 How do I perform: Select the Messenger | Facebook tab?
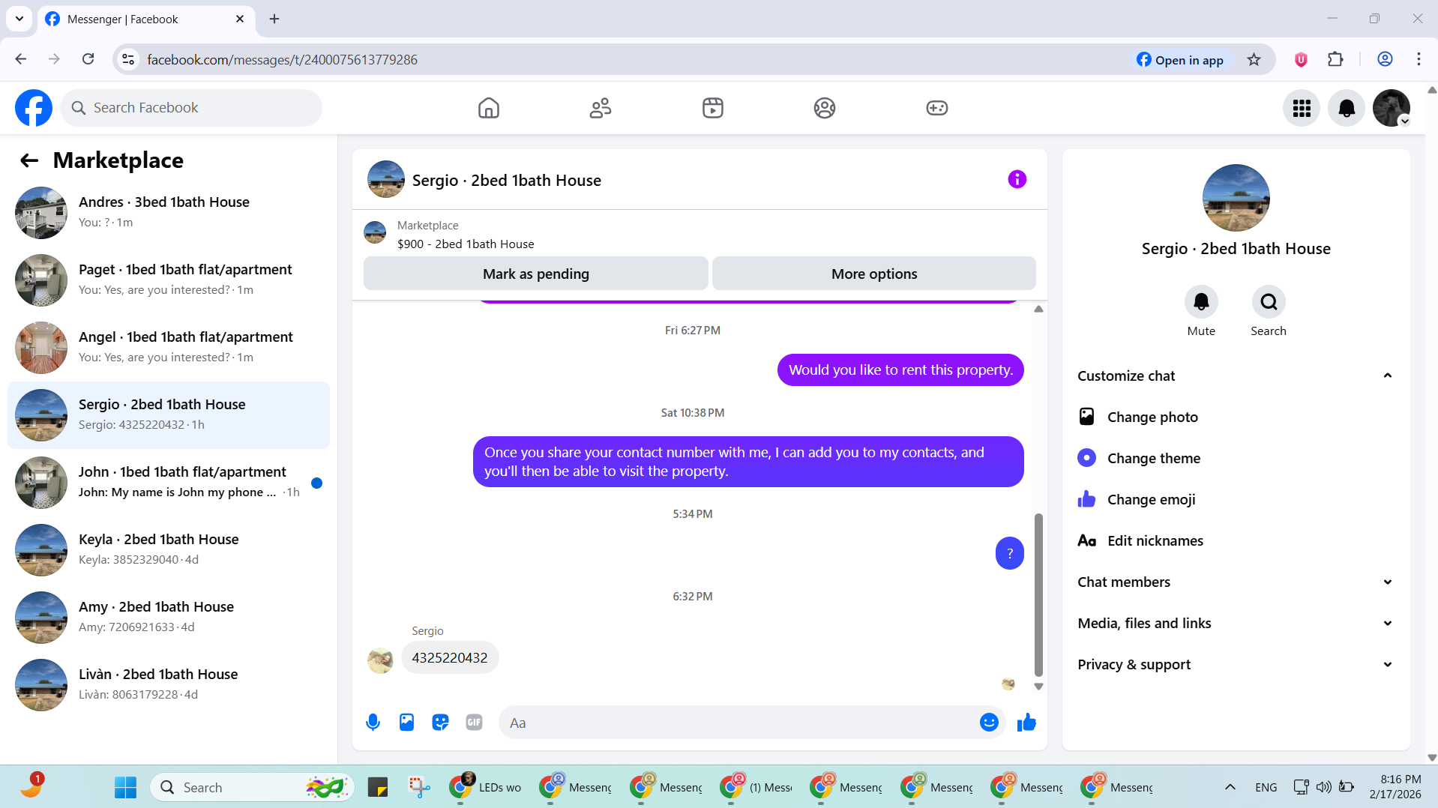[145, 19]
